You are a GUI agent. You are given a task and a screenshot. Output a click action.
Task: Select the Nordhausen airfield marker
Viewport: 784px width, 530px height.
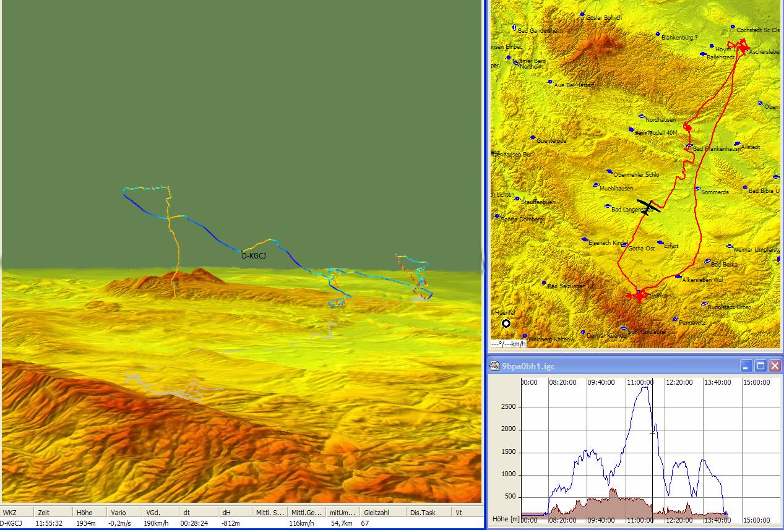coord(642,117)
